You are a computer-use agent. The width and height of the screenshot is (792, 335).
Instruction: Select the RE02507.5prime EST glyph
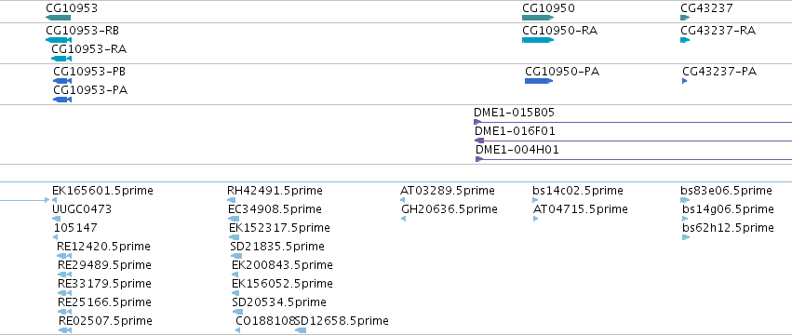[x=65, y=330]
